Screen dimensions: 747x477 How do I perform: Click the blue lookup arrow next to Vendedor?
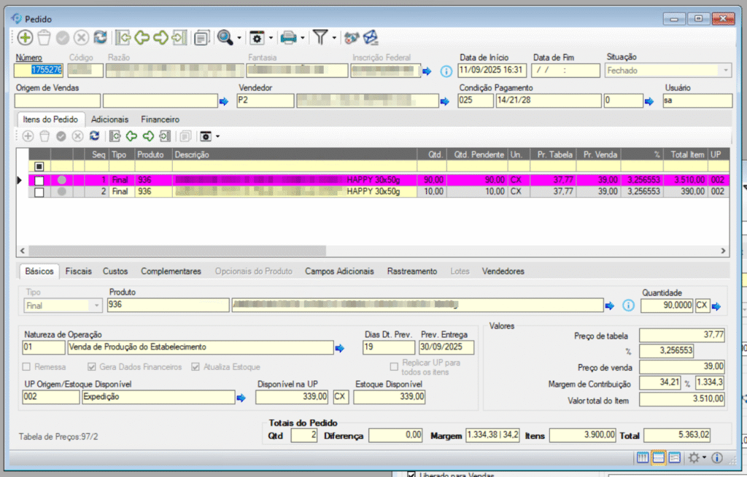(x=444, y=101)
